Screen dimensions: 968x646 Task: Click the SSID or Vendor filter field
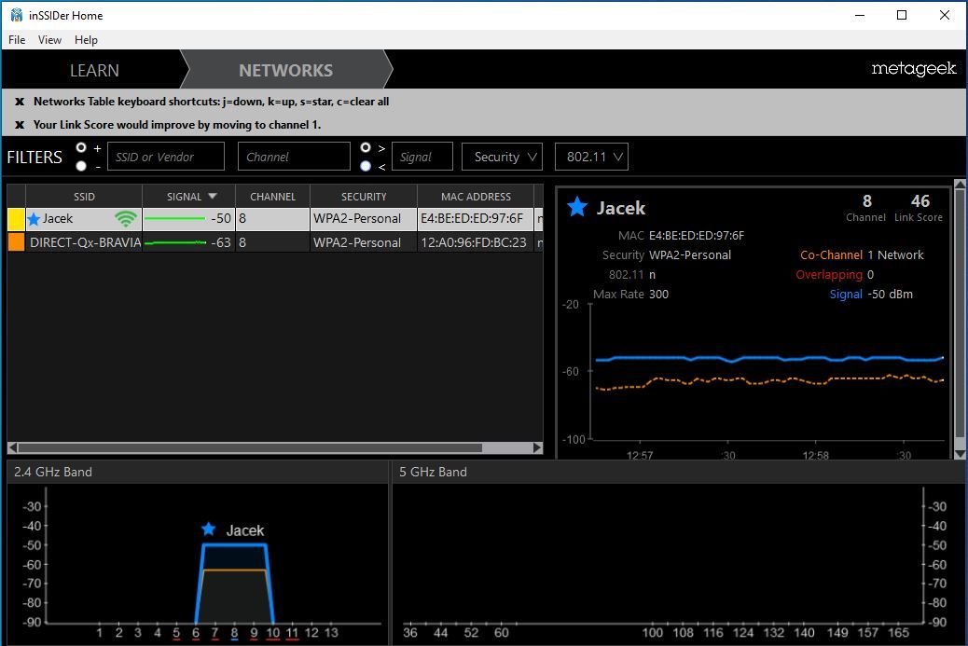coord(166,157)
